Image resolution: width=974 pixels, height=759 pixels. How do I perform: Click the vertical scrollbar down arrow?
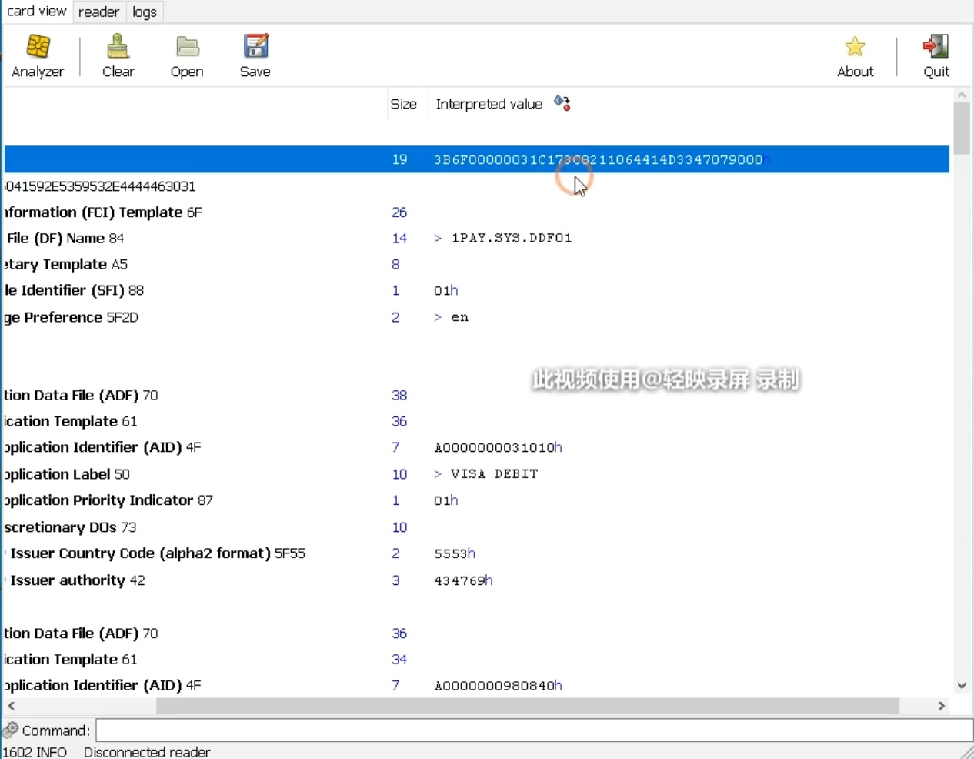962,685
